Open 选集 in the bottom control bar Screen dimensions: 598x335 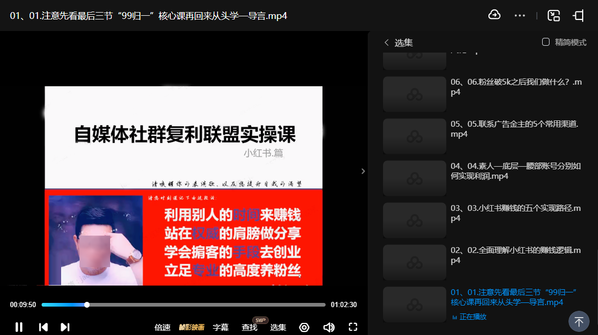(278, 327)
